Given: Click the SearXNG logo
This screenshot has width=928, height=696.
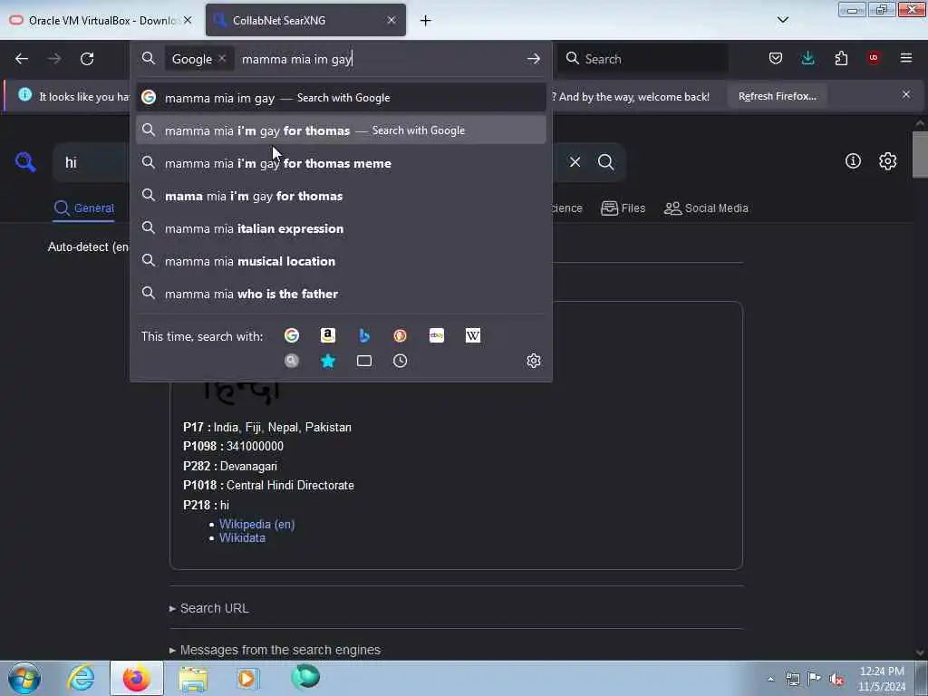Looking at the screenshot, I should (x=25, y=161).
